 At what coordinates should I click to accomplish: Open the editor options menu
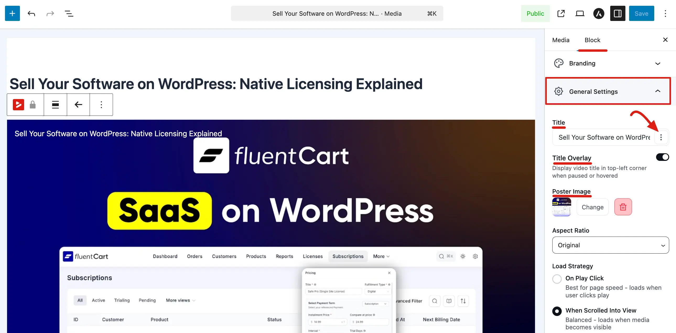tap(665, 13)
